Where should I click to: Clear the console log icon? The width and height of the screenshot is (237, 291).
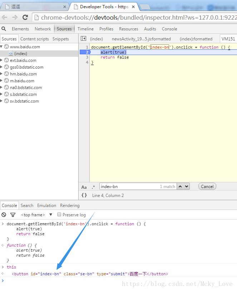click(4, 215)
